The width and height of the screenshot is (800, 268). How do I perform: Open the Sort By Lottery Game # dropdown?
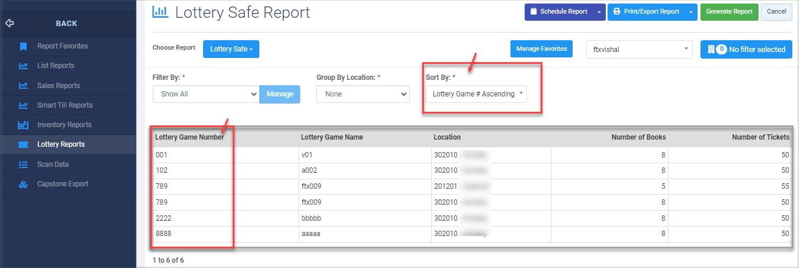tap(476, 93)
